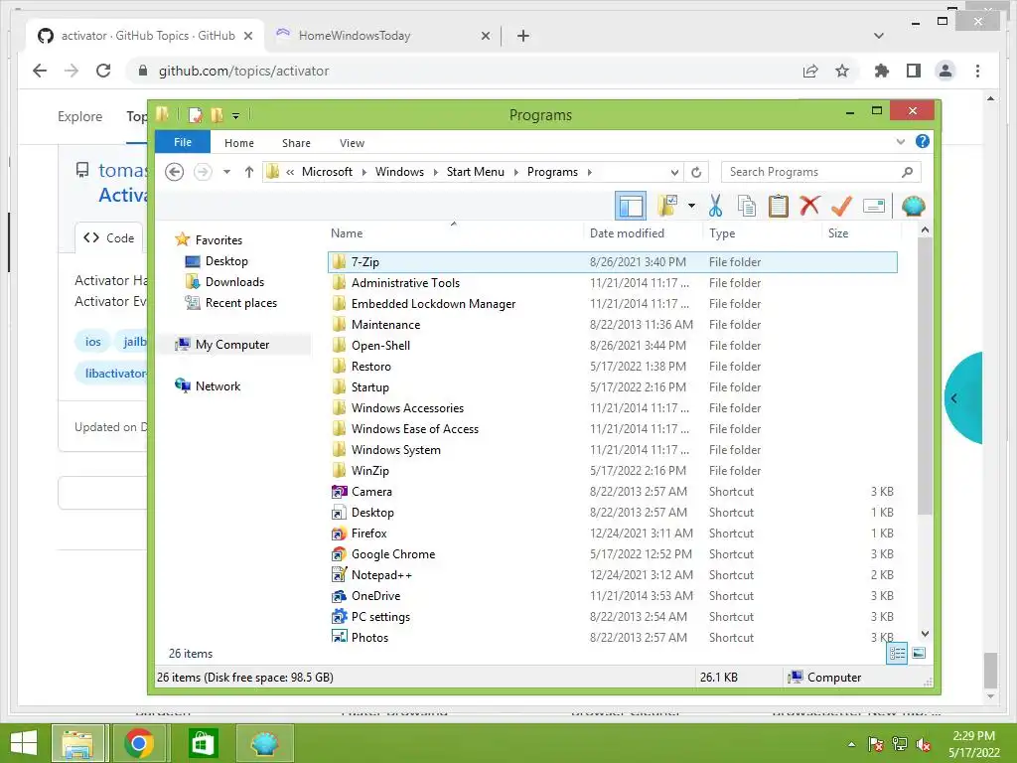
Task: Select the Google Chrome shortcut
Action: point(612,554)
